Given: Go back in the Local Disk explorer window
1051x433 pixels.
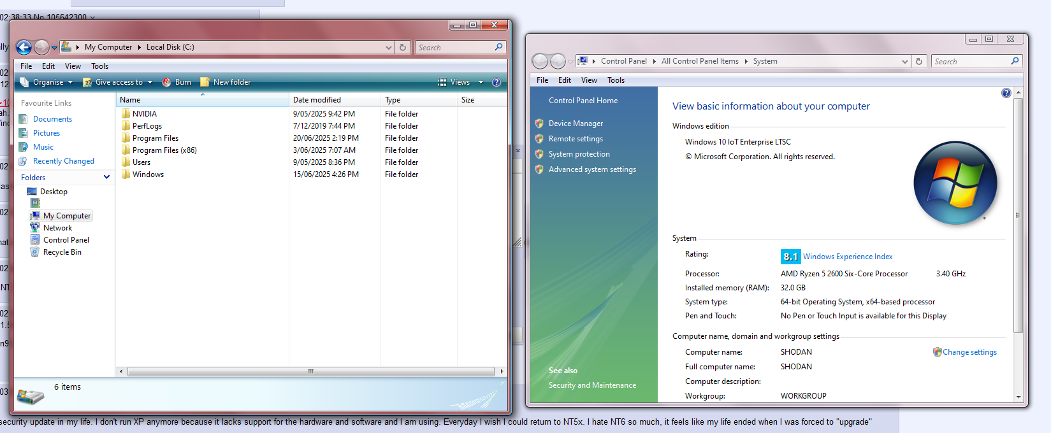Looking at the screenshot, I should (x=24, y=47).
